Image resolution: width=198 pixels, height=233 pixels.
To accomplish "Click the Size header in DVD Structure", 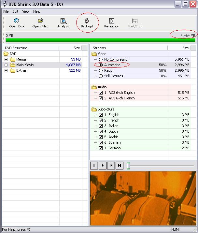I will (70, 48).
